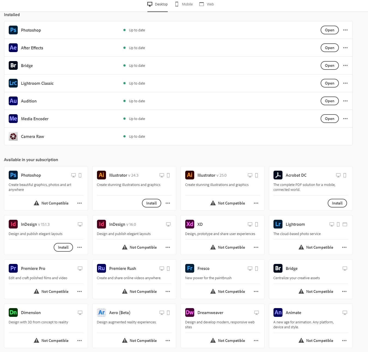Switch to the Mobile tab
Image resolution: width=368 pixels, height=352 pixels.
(x=184, y=4)
